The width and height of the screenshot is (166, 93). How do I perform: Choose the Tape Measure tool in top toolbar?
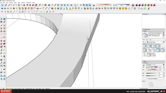(40, 5)
